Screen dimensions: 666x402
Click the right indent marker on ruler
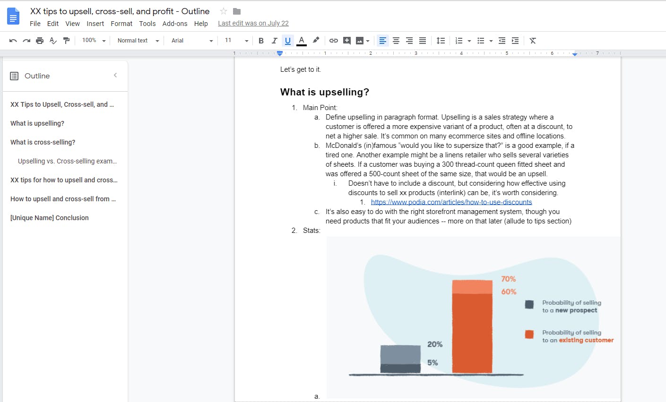click(x=575, y=54)
